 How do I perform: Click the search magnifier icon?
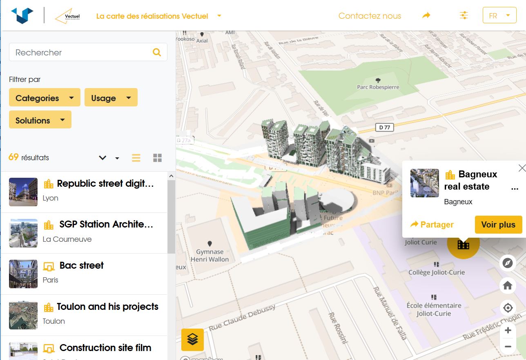point(157,52)
